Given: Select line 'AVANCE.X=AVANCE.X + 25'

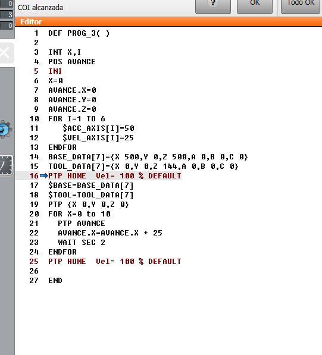Looking at the screenshot, I should pos(110,233).
